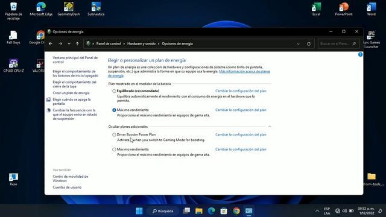The width and height of the screenshot is (386, 217).
Task: Select the Máximo rendimiento plan under additional plans
Action: pyautogui.click(x=114, y=149)
